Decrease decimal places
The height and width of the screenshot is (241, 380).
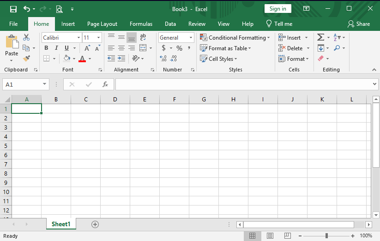[174, 59]
